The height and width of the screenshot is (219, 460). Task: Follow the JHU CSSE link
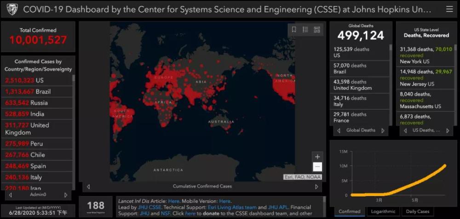(149, 207)
